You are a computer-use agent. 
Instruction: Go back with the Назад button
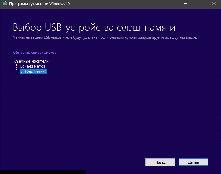tap(160, 162)
